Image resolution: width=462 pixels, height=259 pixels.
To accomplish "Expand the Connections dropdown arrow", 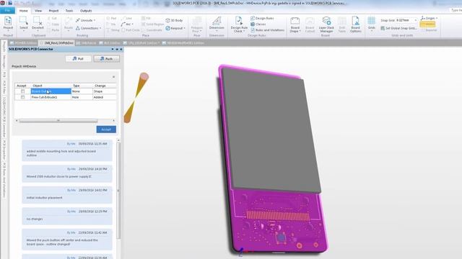I will [100, 28].
